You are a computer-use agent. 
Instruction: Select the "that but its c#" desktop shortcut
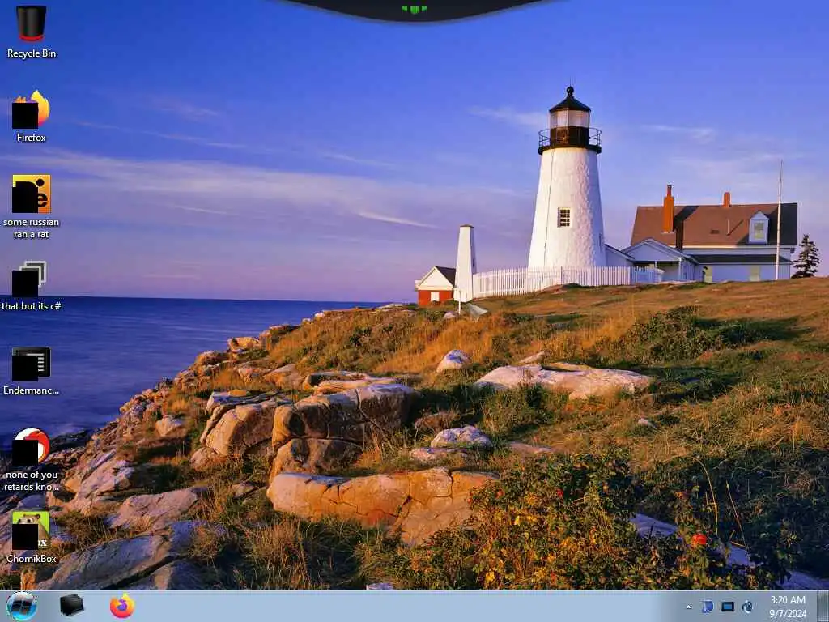[x=32, y=286]
